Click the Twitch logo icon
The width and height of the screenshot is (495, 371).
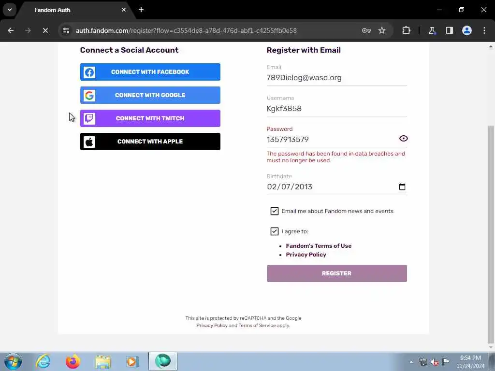tap(89, 119)
